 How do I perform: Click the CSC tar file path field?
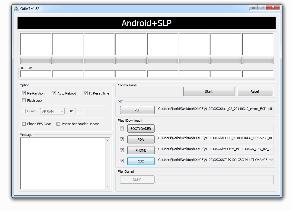click(215, 161)
